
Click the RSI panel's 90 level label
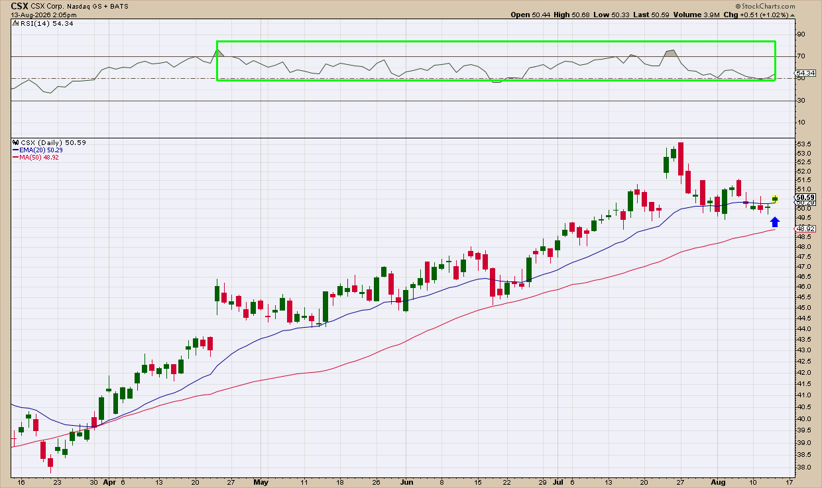(801, 34)
